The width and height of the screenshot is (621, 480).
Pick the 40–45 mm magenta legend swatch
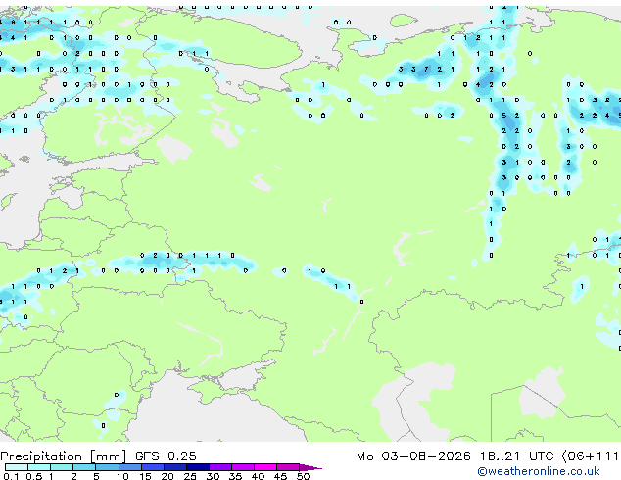coord(265,467)
